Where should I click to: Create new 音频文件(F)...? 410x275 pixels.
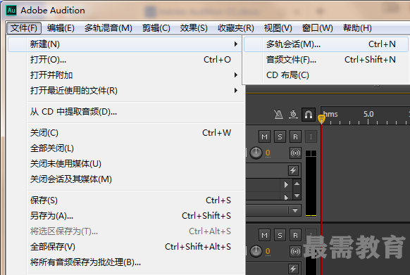click(x=326, y=60)
